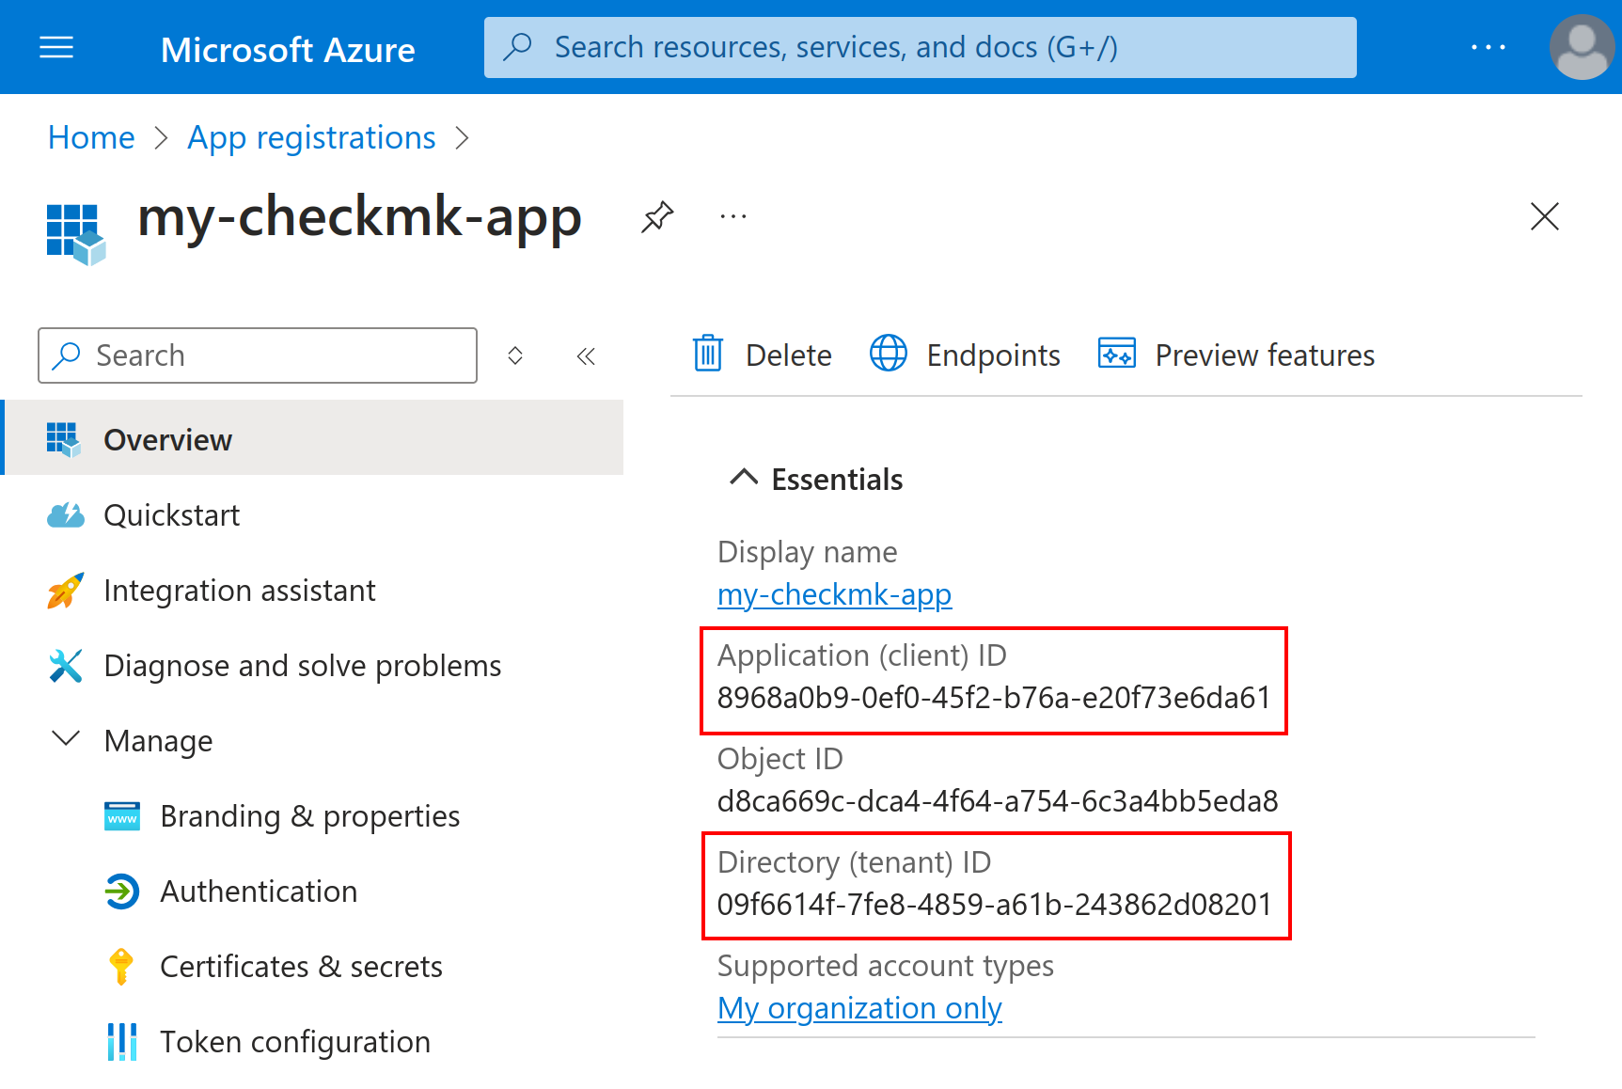1622x1089 pixels.
Task: Click the Application (client) ID value
Action: pos(994,698)
